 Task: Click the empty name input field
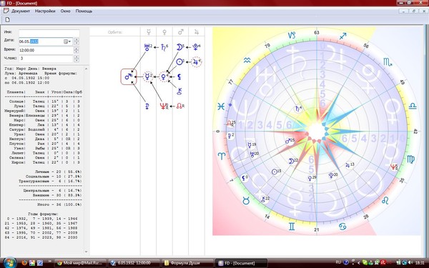tap(49, 33)
